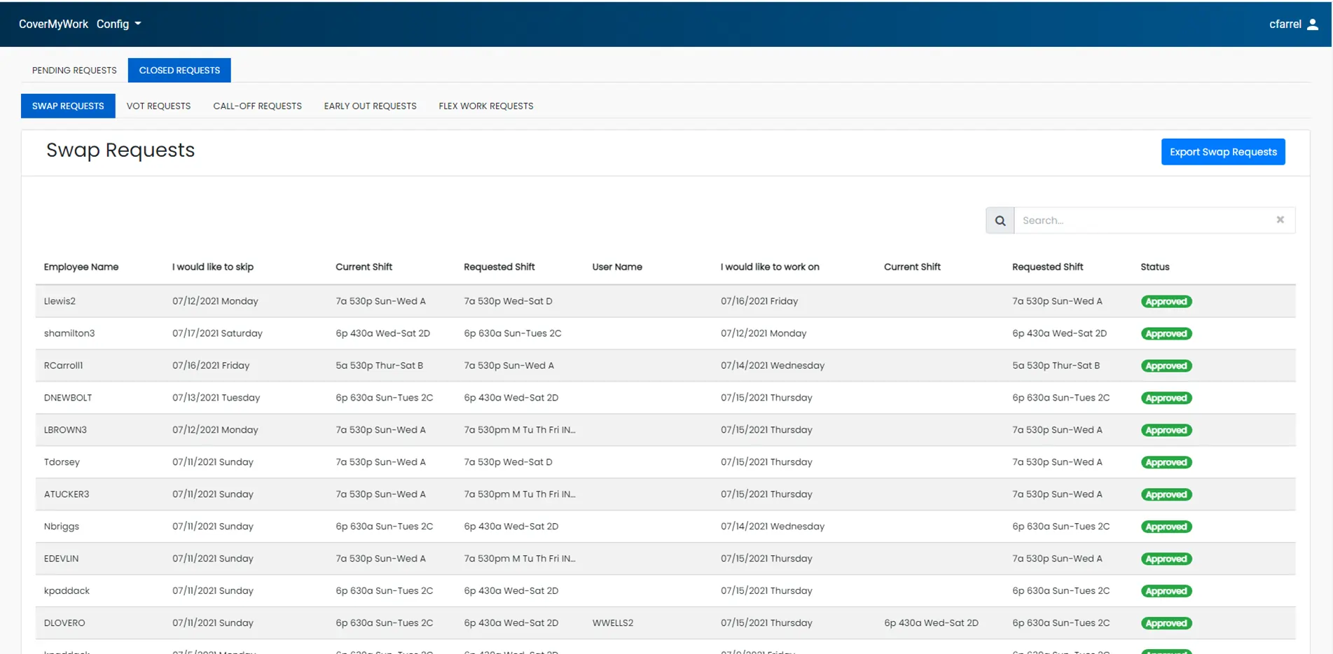Open the Early Out Requests tab
The image size is (1333, 654).
click(370, 106)
